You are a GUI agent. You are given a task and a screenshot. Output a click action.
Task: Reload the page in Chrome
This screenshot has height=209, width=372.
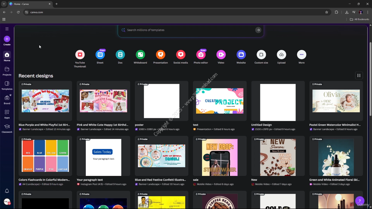pos(18,12)
